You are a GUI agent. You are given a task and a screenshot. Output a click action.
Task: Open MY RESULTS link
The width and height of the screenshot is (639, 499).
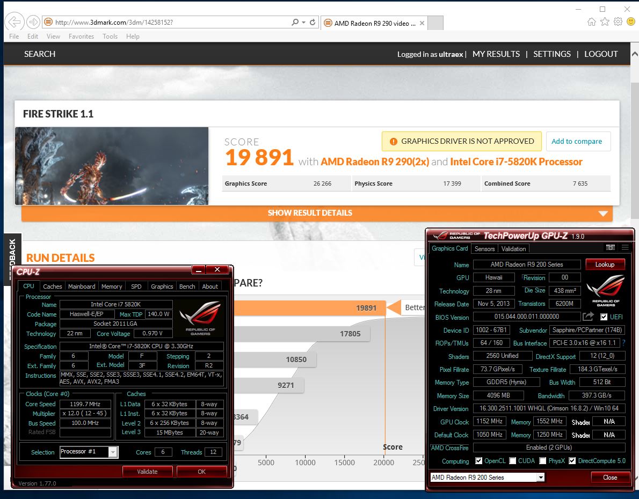click(x=496, y=54)
